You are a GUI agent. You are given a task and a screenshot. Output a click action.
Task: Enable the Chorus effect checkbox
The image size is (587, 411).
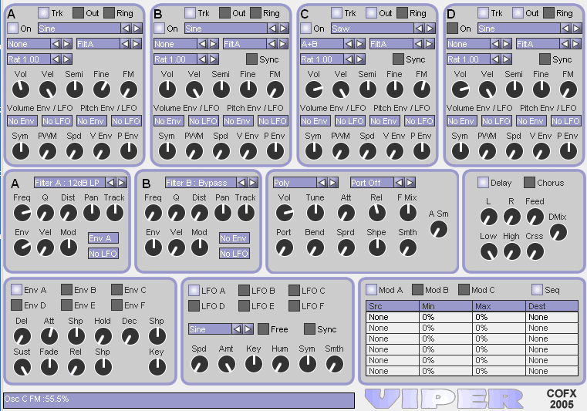529,183
